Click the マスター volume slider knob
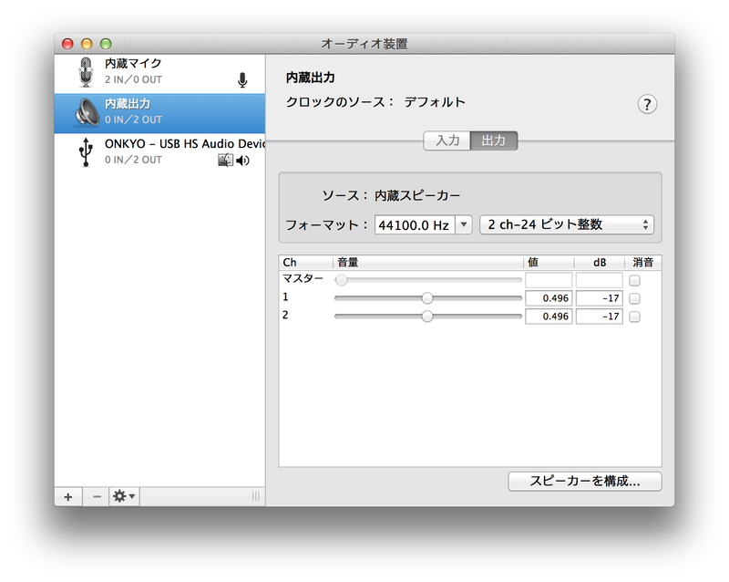 click(x=341, y=280)
